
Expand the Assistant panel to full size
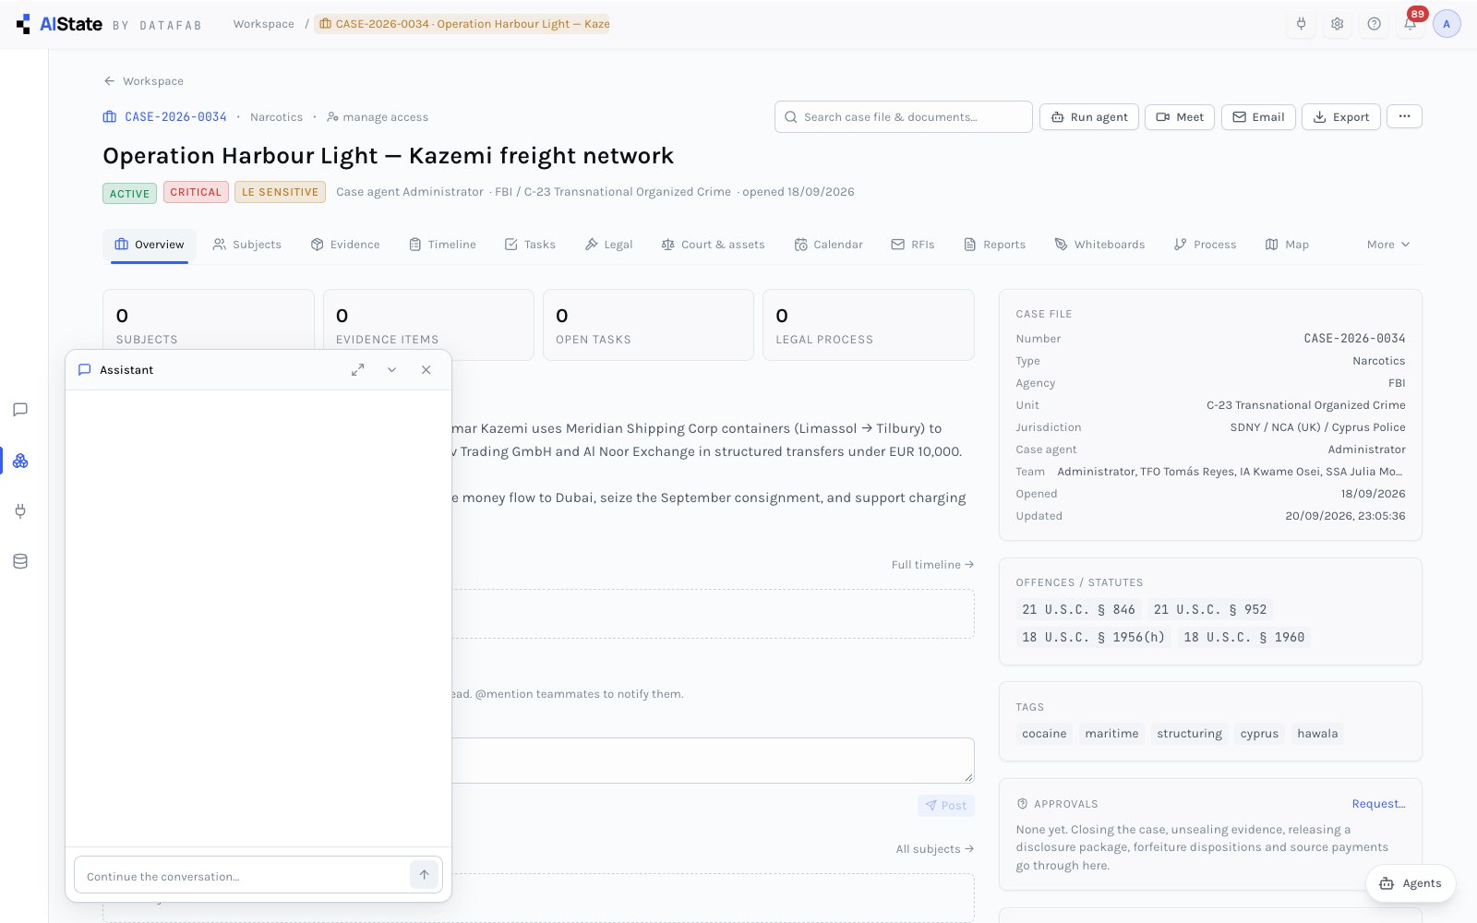(x=357, y=370)
